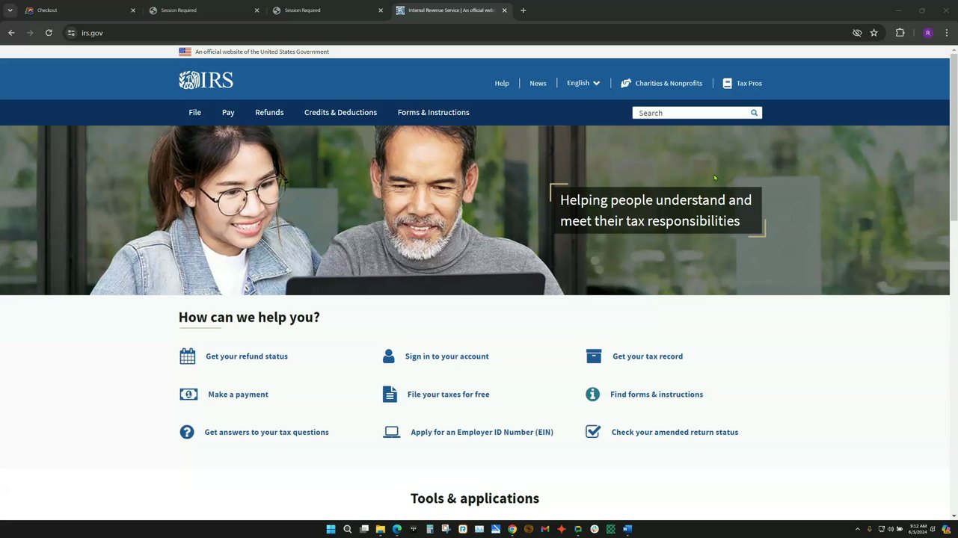This screenshot has width=958, height=538.
Task: Open Slack from the taskbar
Action: click(x=594, y=529)
